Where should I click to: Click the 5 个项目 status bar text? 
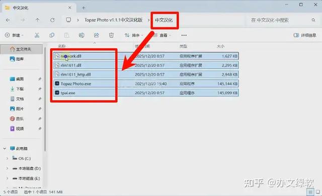pos(11,192)
